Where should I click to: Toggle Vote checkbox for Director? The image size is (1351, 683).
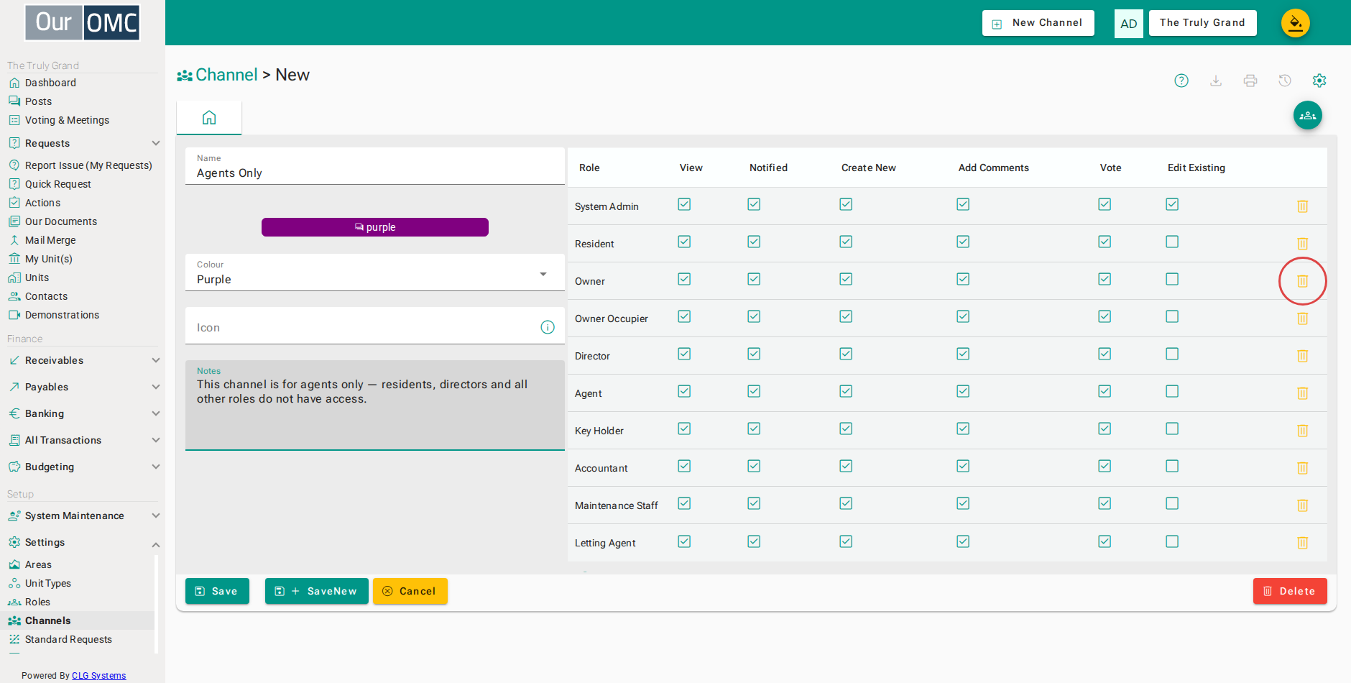(1105, 354)
